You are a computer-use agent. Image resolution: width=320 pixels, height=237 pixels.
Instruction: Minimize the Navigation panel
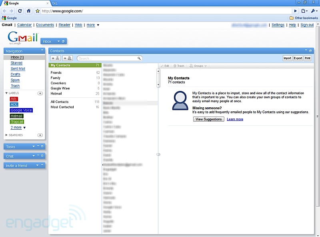click(x=42, y=50)
